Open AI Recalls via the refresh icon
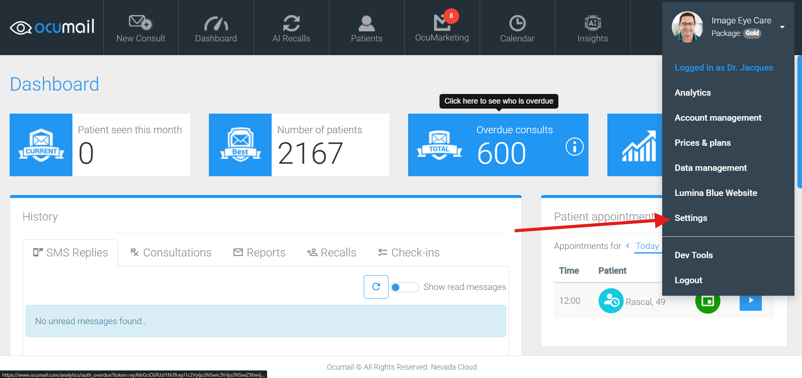The height and width of the screenshot is (378, 802). (291, 23)
